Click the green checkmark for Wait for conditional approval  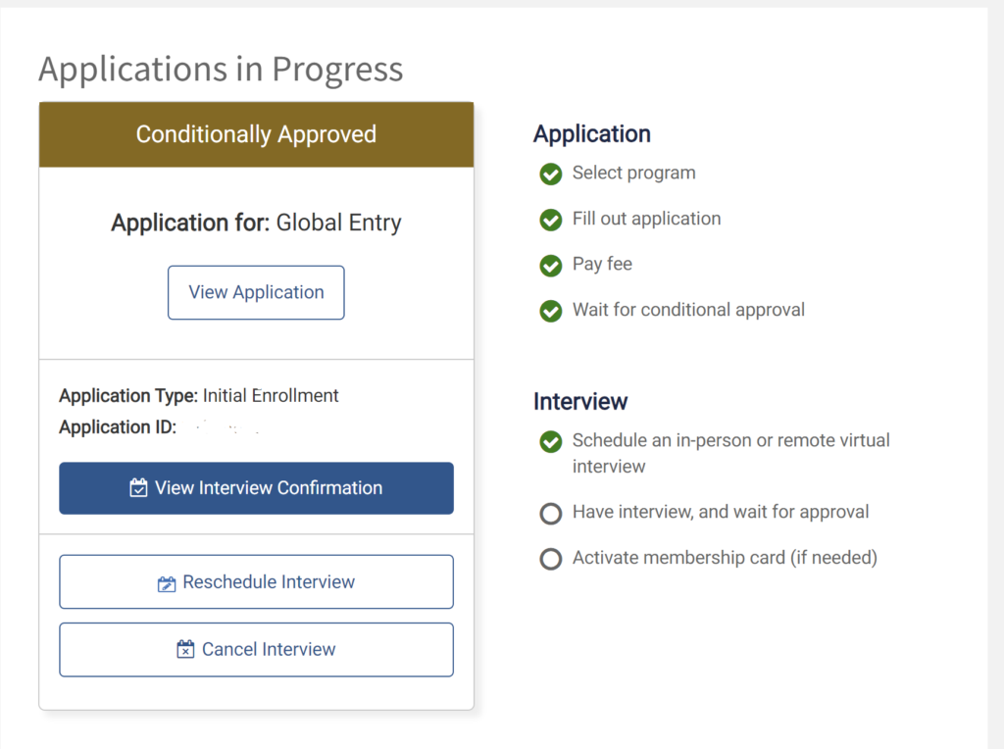point(551,311)
